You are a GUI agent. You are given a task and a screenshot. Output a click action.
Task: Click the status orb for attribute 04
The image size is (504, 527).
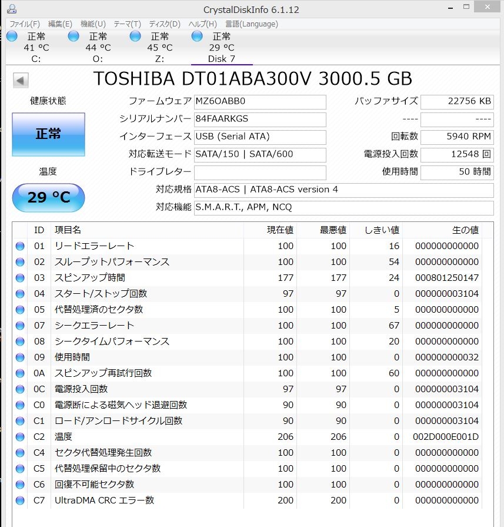click(x=20, y=294)
